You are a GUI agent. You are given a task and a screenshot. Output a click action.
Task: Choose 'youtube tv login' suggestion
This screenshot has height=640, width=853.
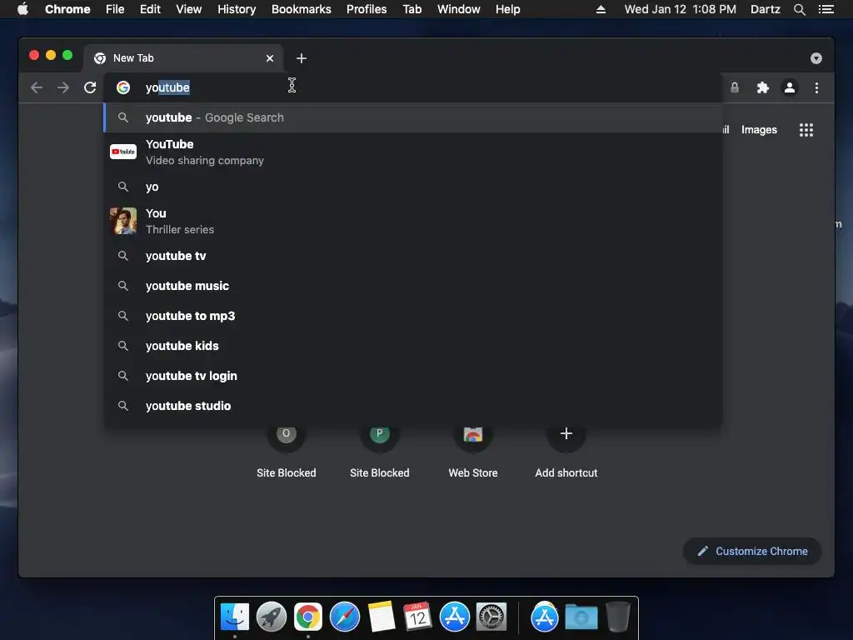pyautogui.click(x=413, y=376)
